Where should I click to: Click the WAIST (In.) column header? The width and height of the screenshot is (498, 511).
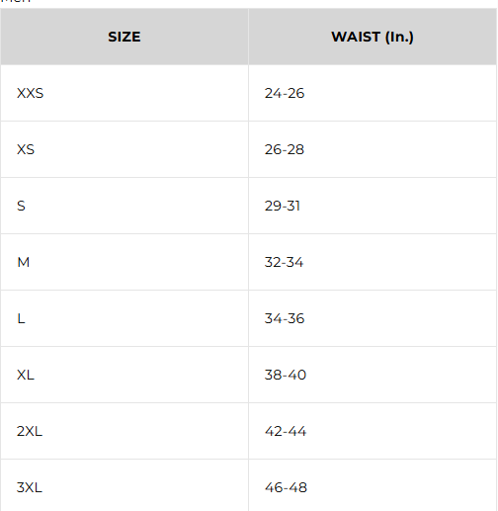point(373,37)
